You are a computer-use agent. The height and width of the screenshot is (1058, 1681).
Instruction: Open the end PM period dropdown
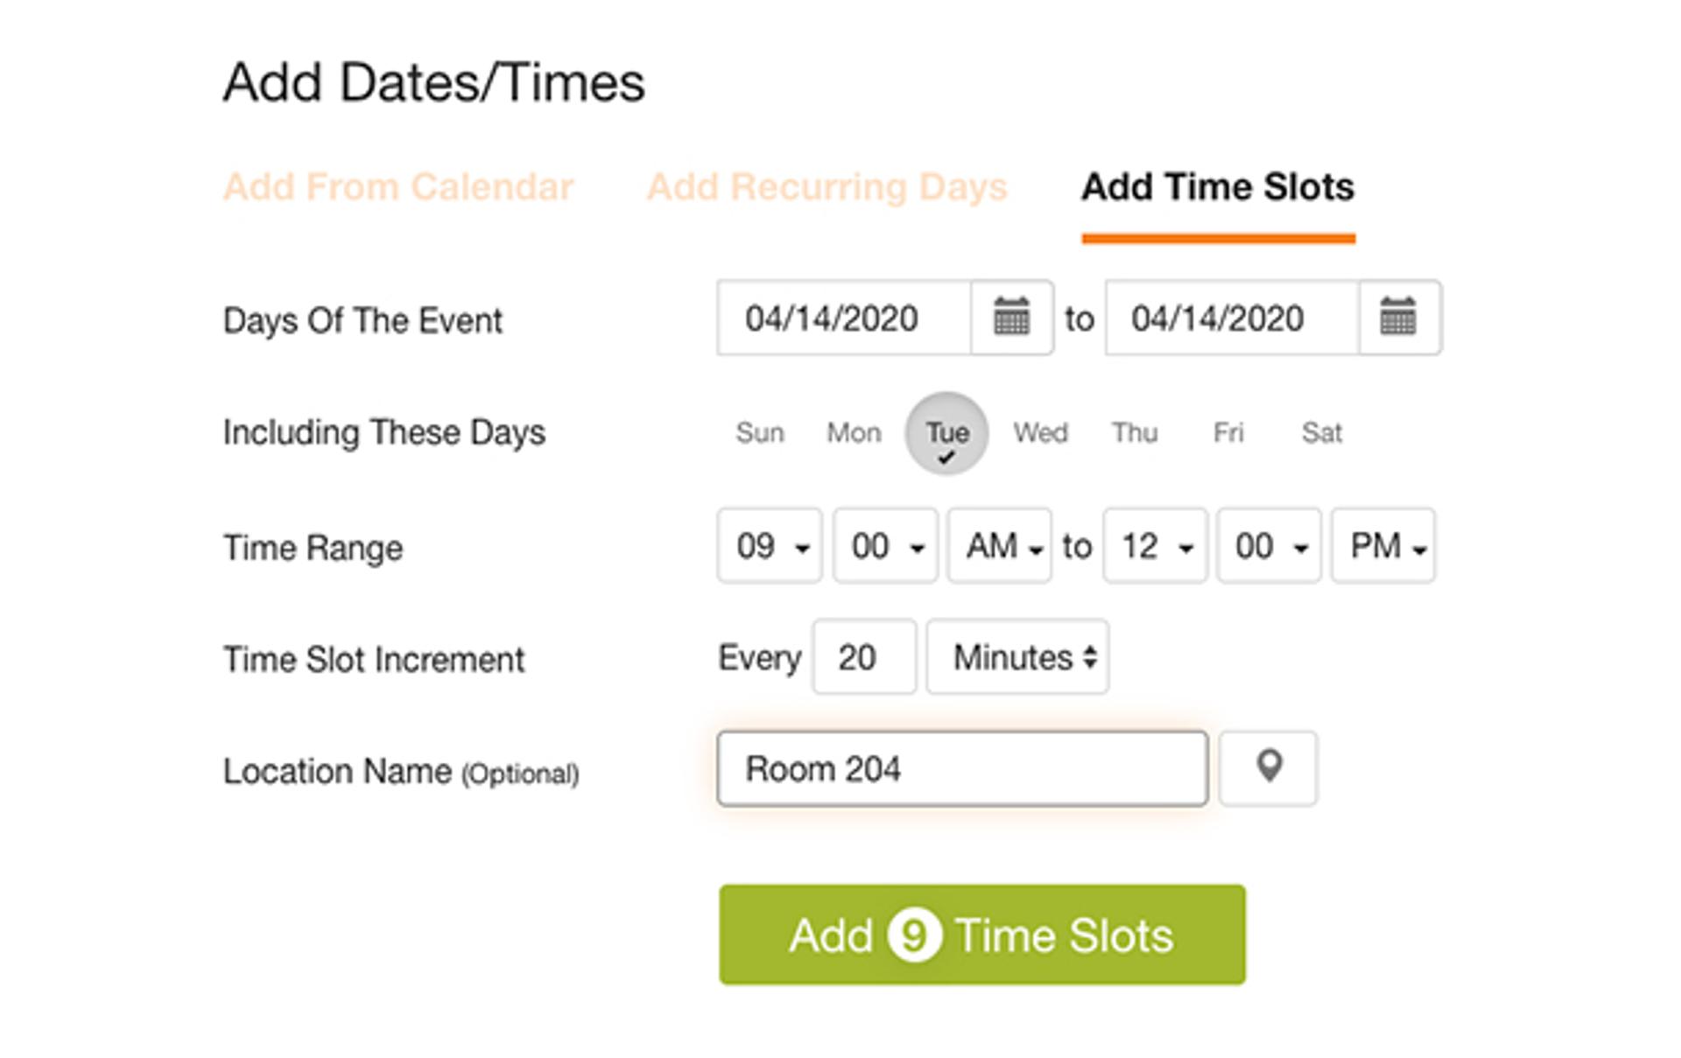(x=1383, y=545)
